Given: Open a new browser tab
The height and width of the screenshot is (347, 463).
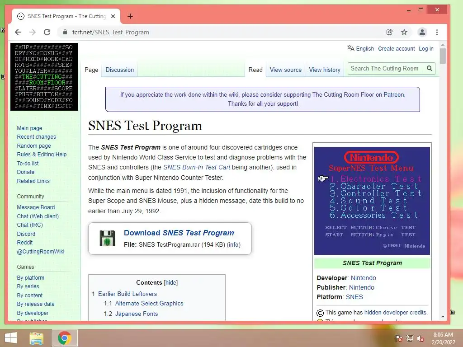Looking at the screenshot, I should 130,16.
